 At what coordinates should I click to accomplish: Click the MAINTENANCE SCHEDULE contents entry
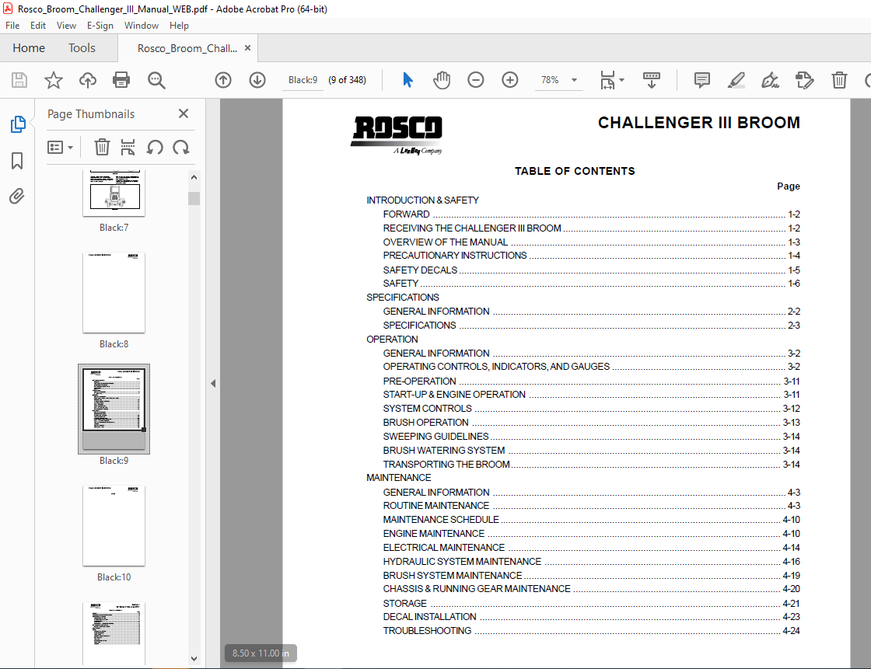click(592, 520)
